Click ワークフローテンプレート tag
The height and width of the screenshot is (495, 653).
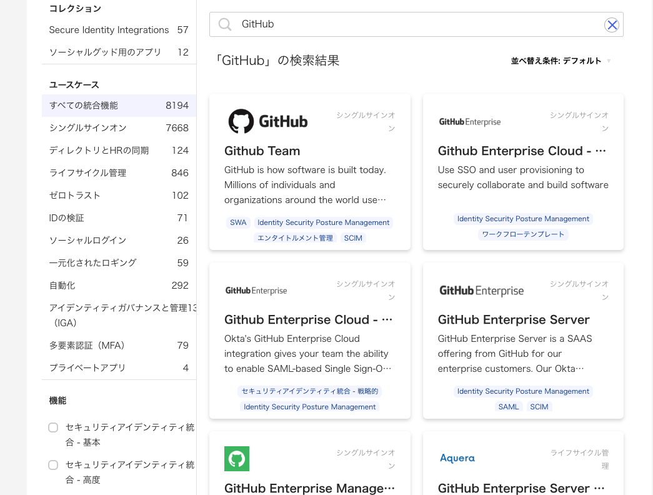(x=523, y=234)
